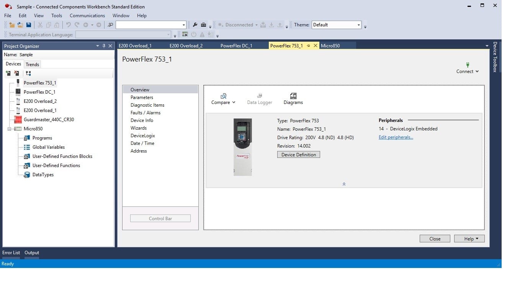Collapse the drive details using the chevron
The image size is (520, 289).
[x=343, y=184]
